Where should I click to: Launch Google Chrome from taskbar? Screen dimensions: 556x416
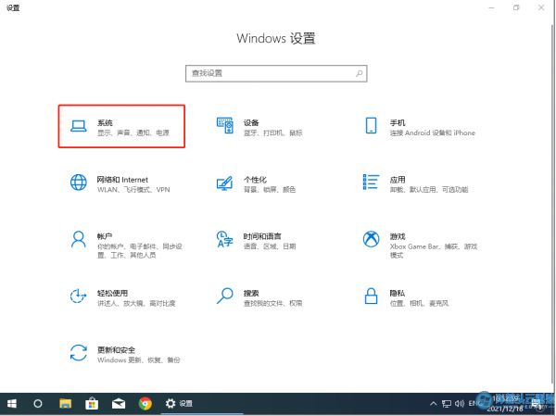point(145,404)
